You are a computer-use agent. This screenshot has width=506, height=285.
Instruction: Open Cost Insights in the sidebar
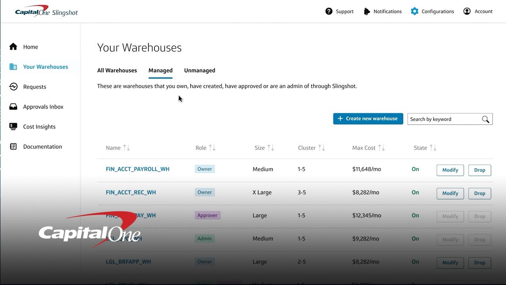39,127
